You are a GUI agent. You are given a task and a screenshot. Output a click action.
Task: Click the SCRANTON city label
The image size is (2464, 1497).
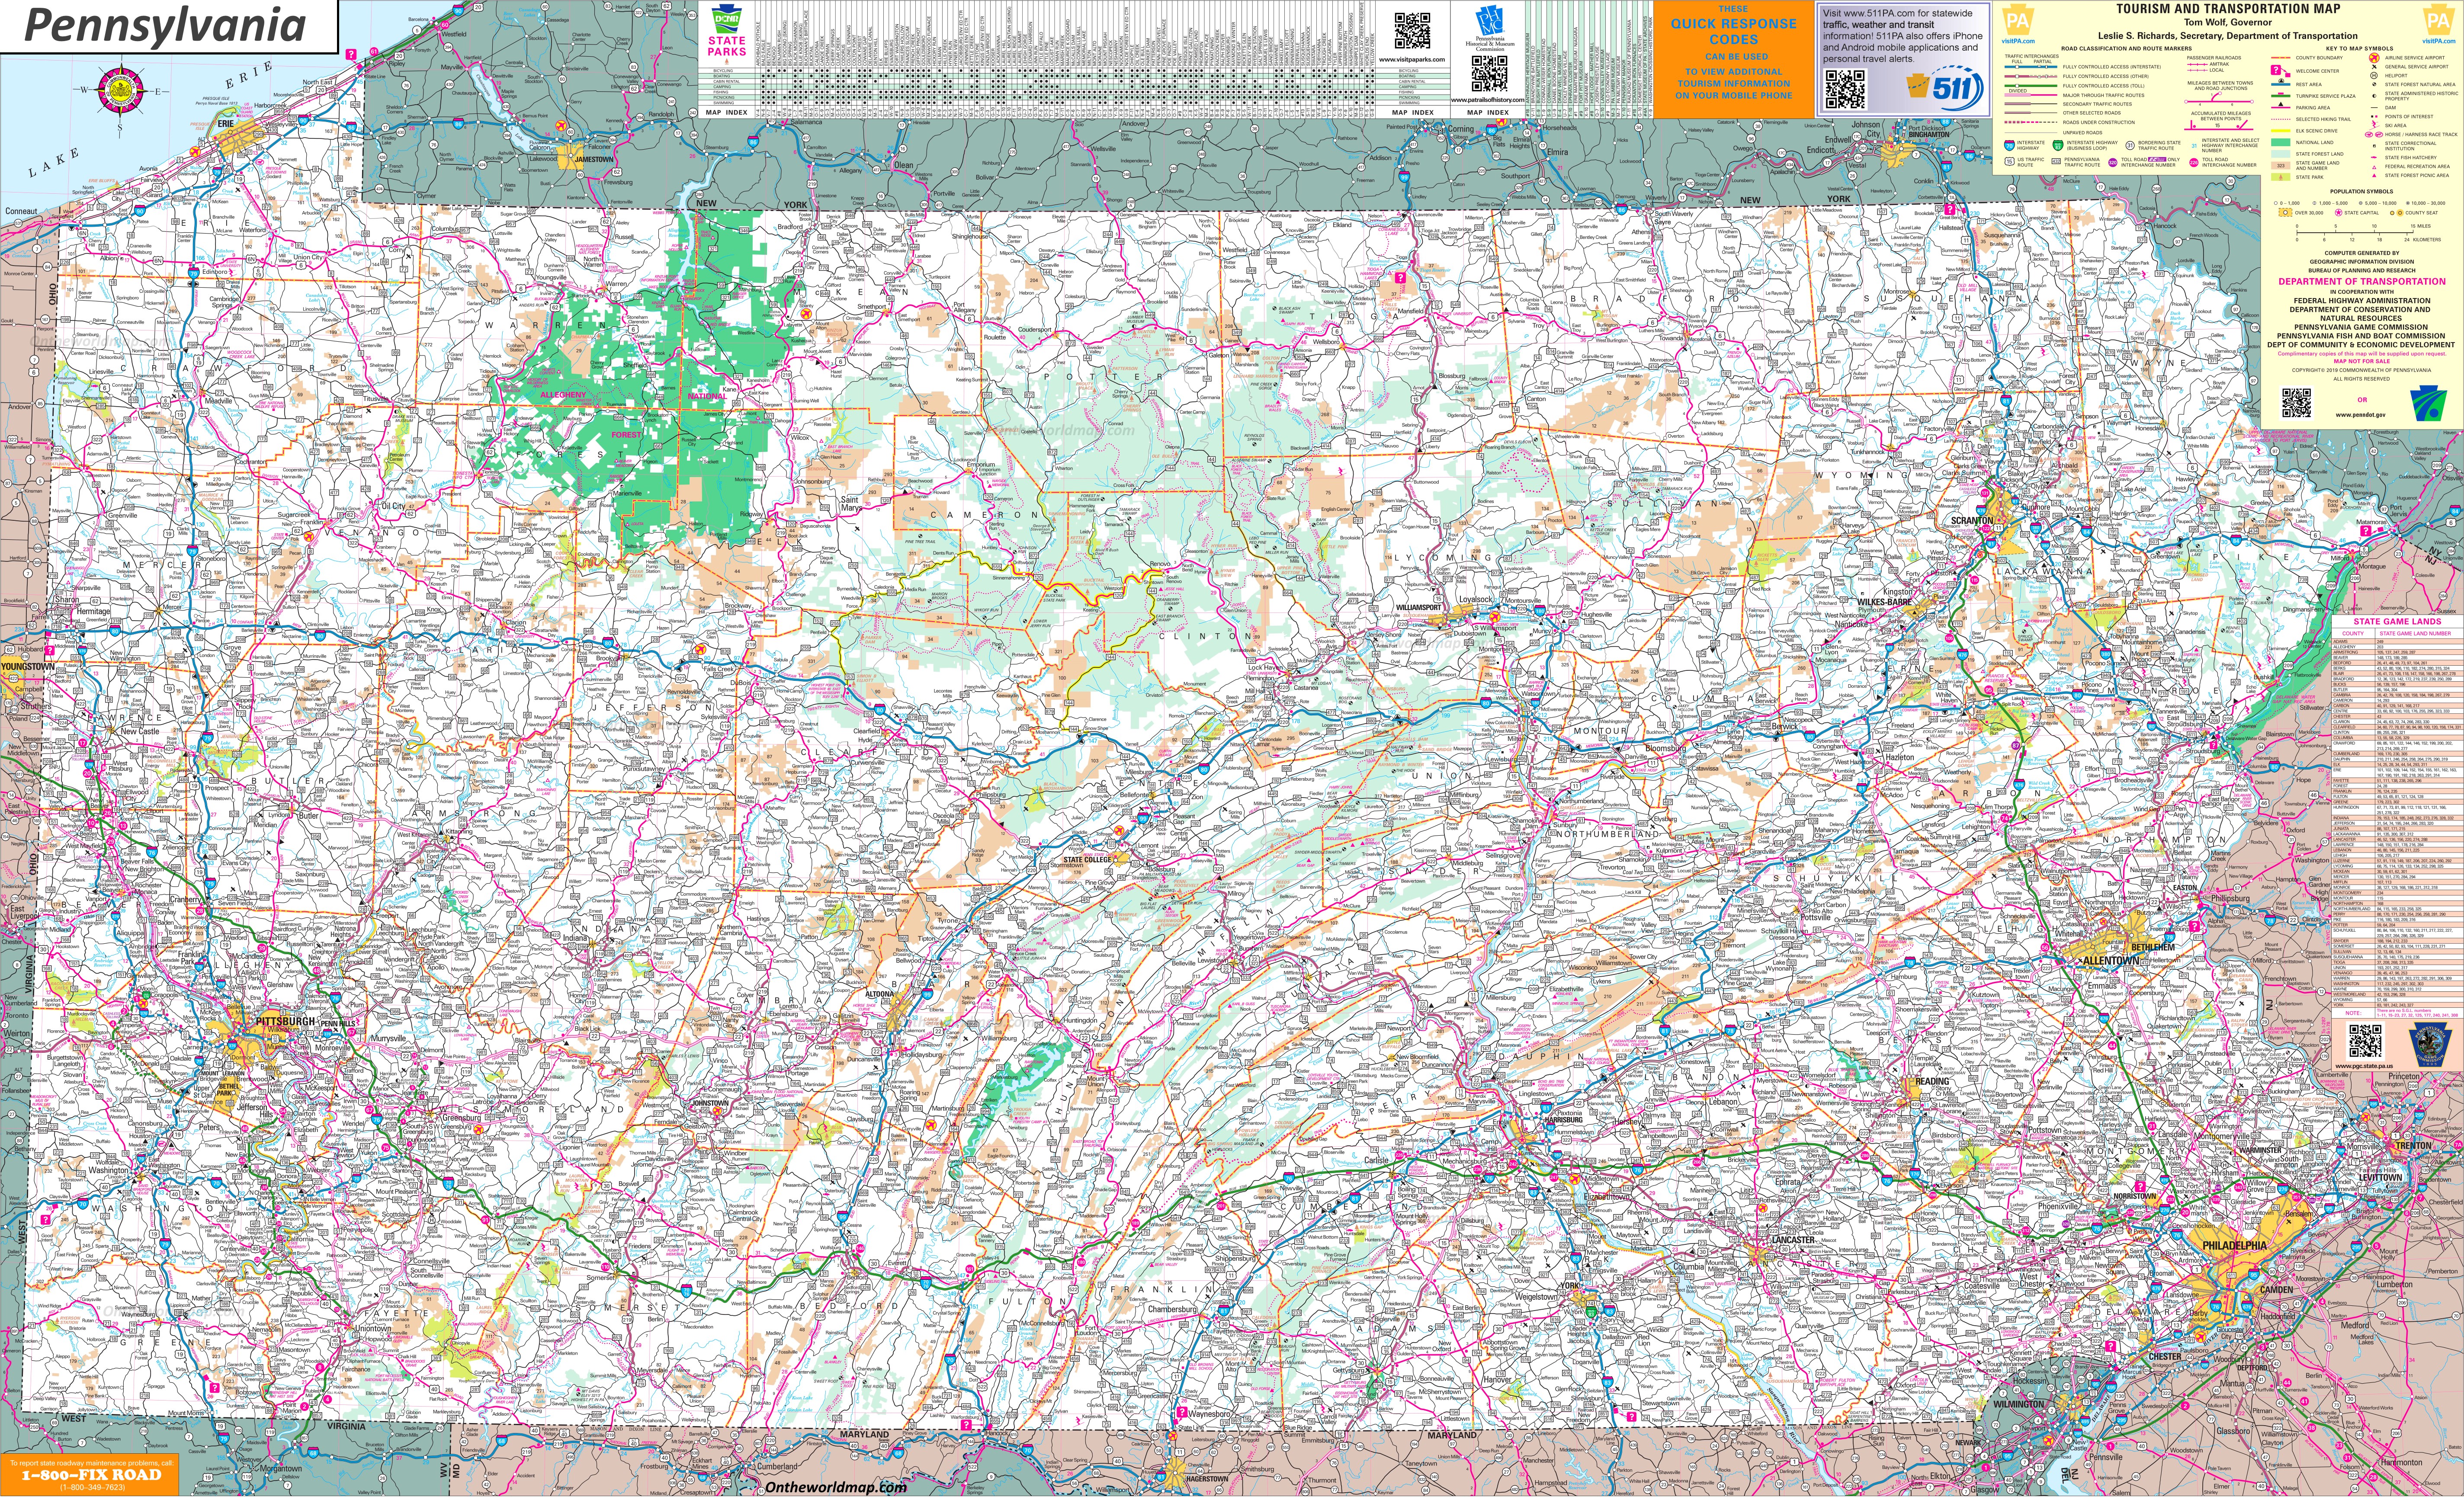click(x=1972, y=521)
